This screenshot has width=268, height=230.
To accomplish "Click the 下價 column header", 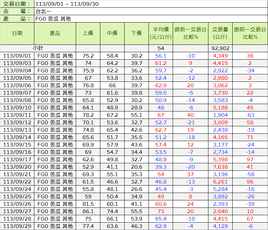I will pos(136,33).
